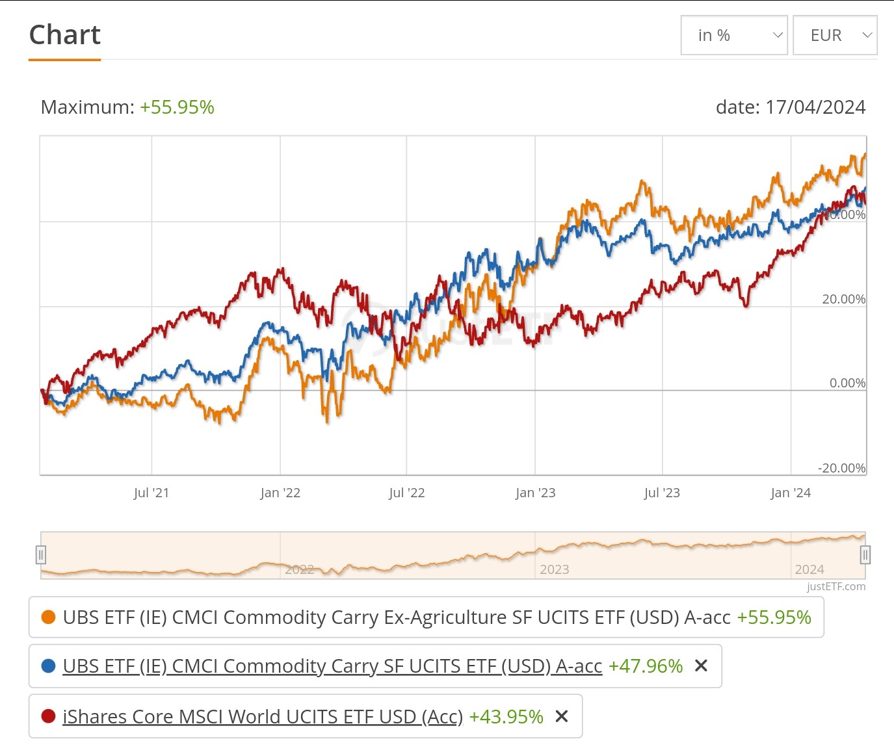Select the Chart tab heading
This screenshot has width=894, height=752.
coord(65,35)
